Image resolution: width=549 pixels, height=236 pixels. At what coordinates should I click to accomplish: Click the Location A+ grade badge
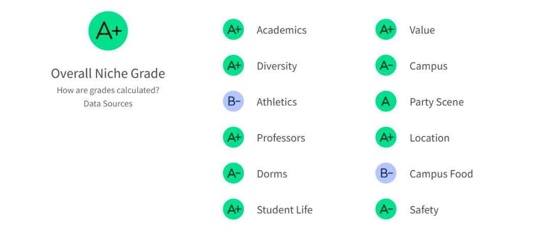click(386, 138)
